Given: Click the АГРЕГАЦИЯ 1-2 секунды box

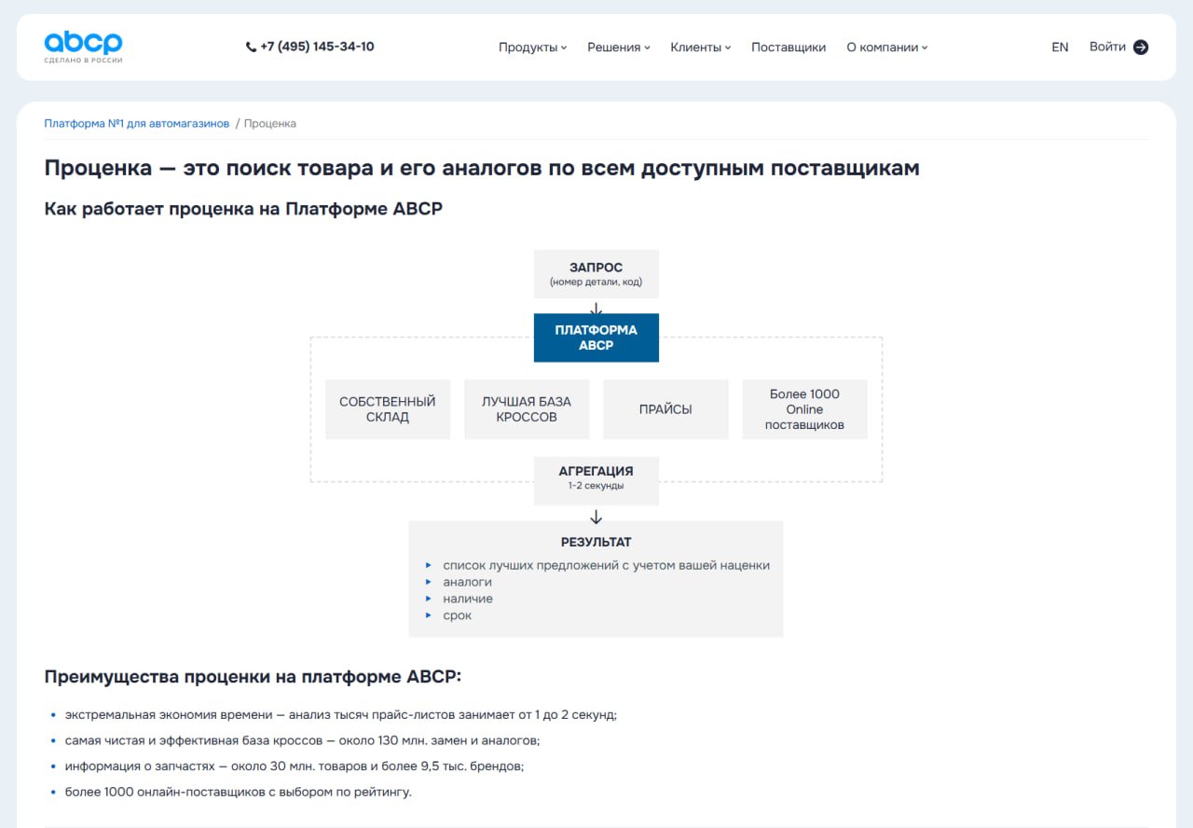Looking at the screenshot, I should pyautogui.click(x=596, y=481).
